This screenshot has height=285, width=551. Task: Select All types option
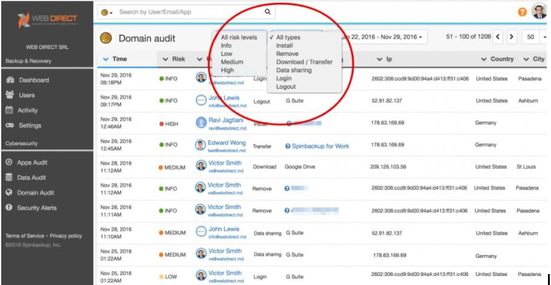tap(288, 38)
